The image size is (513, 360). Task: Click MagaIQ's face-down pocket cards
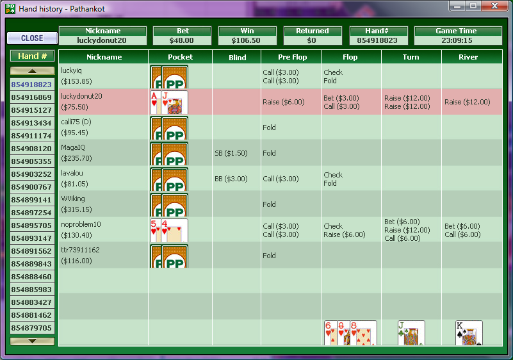(169, 154)
